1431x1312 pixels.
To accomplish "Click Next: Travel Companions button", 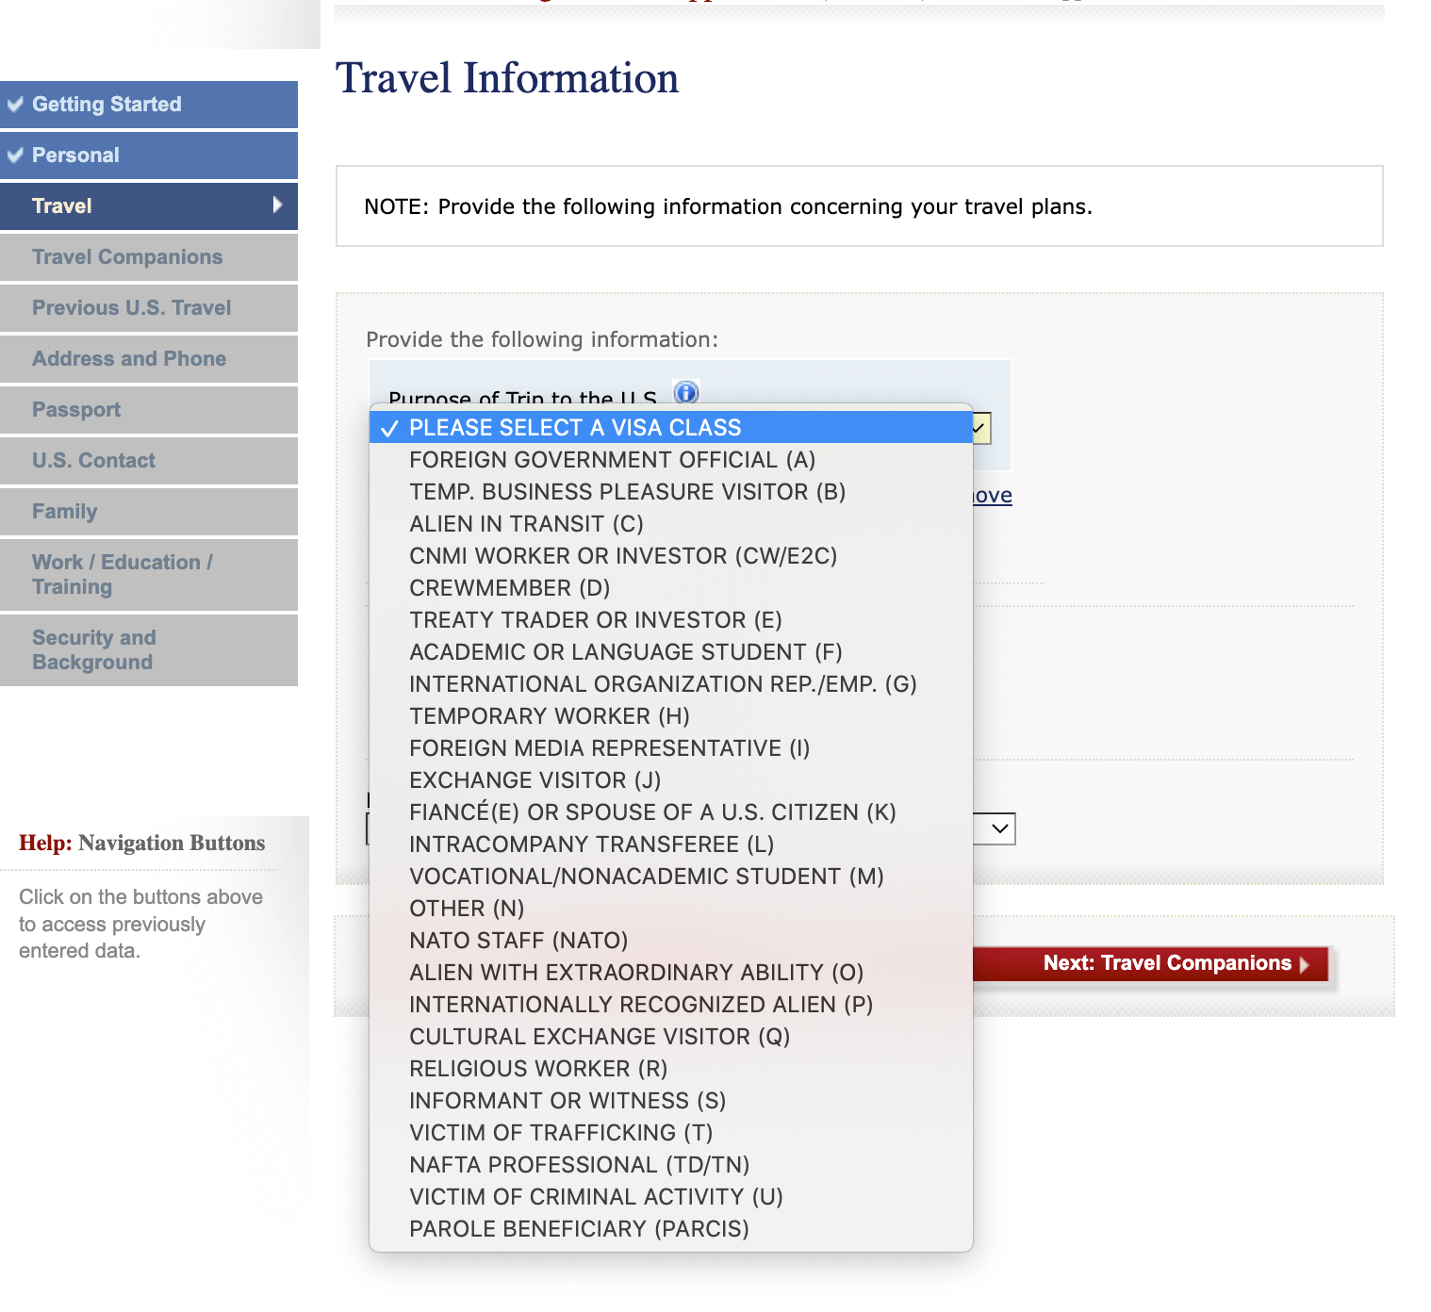I will click(x=1167, y=963).
